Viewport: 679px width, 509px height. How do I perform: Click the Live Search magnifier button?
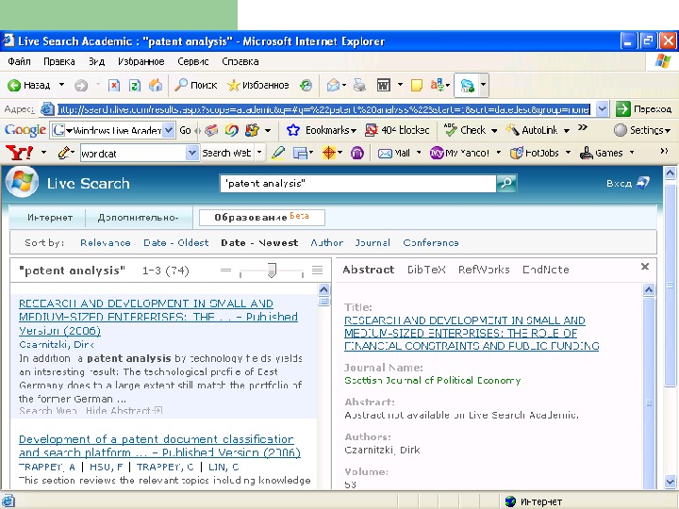[x=506, y=183]
